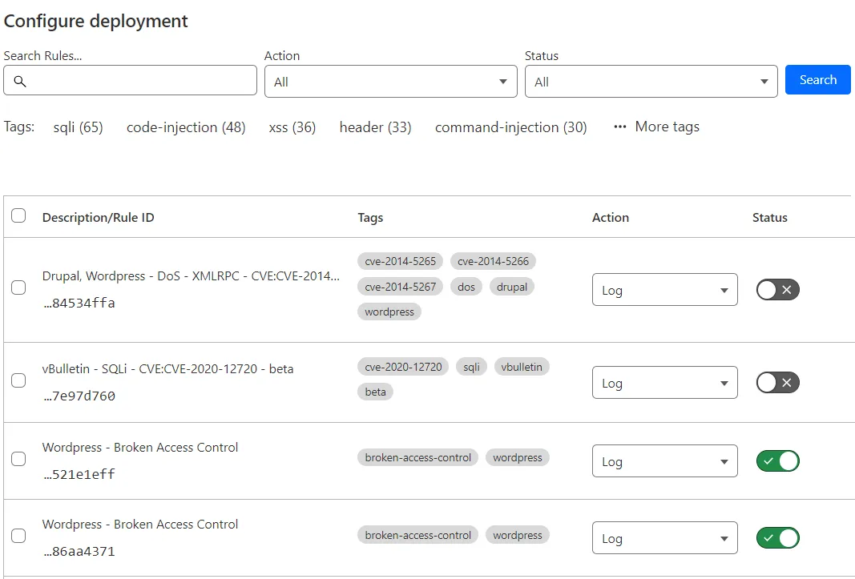Enable the Drupal Wordpress DoS rule toggle

coord(777,289)
